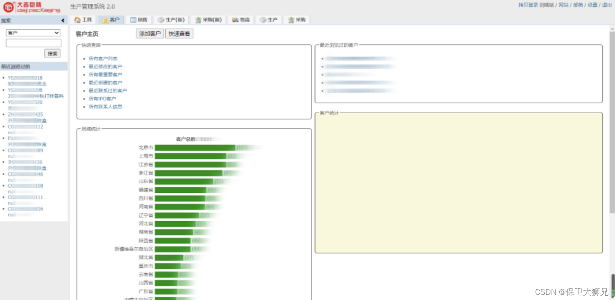Viewport: 615px width, 300px height.
Task: Click the 北京市 bar in the chart
Action: (x=195, y=148)
